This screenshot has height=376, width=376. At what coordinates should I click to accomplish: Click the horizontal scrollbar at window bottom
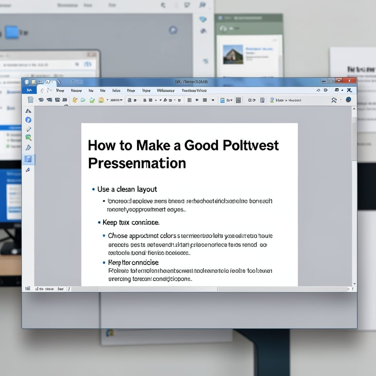point(210,289)
